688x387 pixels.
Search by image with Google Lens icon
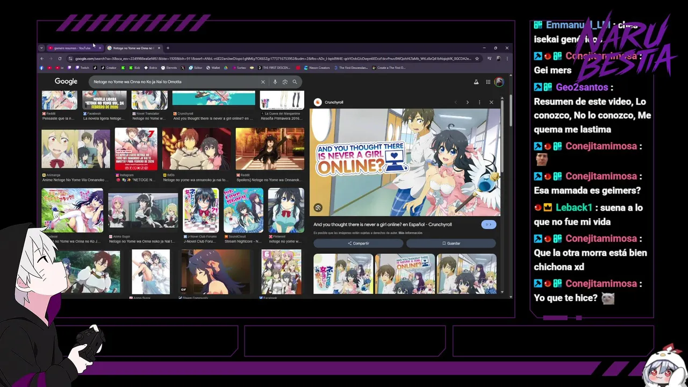click(x=285, y=82)
